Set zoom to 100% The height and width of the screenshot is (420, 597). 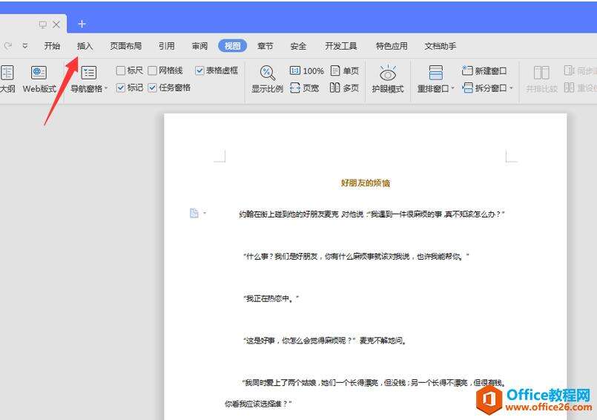pyautogui.click(x=306, y=71)
